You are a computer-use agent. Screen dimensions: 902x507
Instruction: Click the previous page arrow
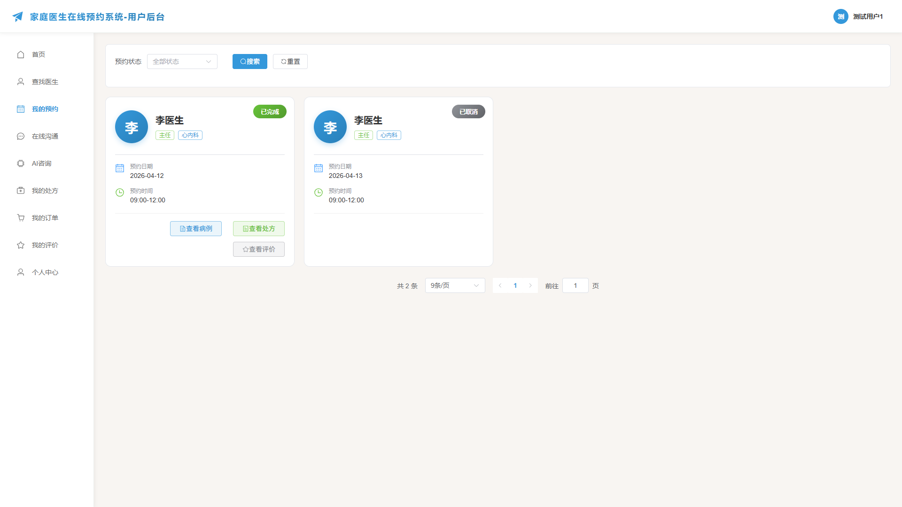point(500,285)
